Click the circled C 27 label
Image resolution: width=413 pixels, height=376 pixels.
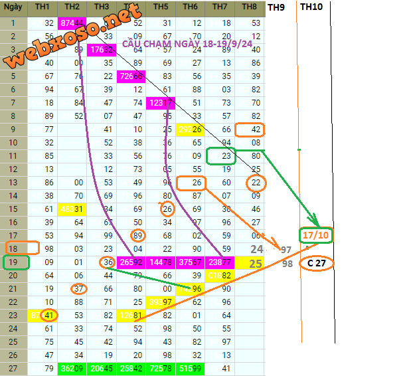pos(316,263)
